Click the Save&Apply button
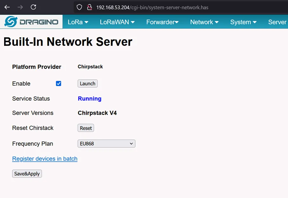 27,174
